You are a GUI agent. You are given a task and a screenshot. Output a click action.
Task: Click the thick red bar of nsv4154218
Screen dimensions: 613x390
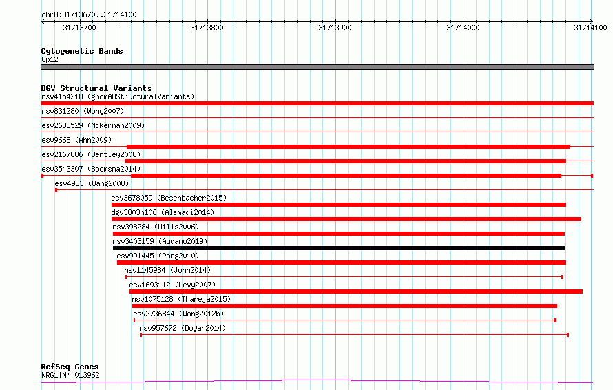pos(317,103)
